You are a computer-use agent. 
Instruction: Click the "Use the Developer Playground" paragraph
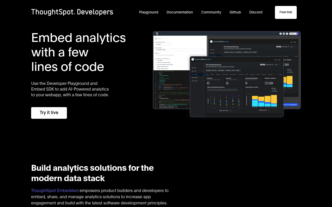pos(70,89)
